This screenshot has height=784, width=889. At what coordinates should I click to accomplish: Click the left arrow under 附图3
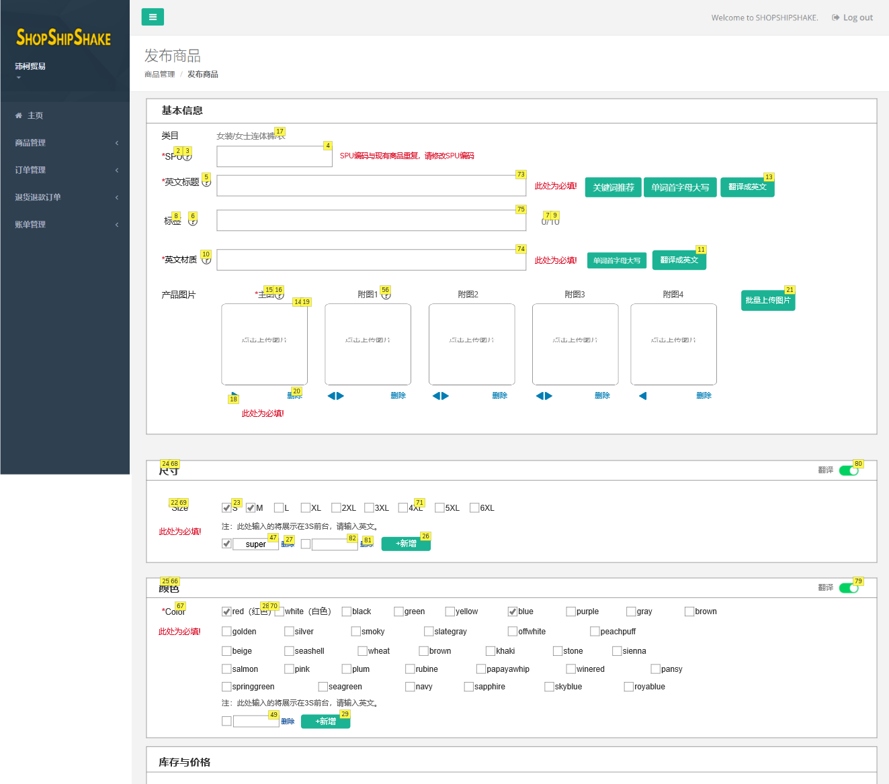click(x=540, y=396)
